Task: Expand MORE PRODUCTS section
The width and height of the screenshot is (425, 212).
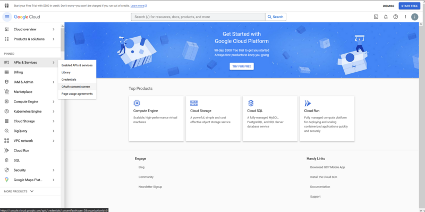Action: click(x=19, y=191)
